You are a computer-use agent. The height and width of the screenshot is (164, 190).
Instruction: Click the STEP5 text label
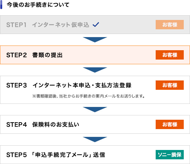(x=17, y=155)
